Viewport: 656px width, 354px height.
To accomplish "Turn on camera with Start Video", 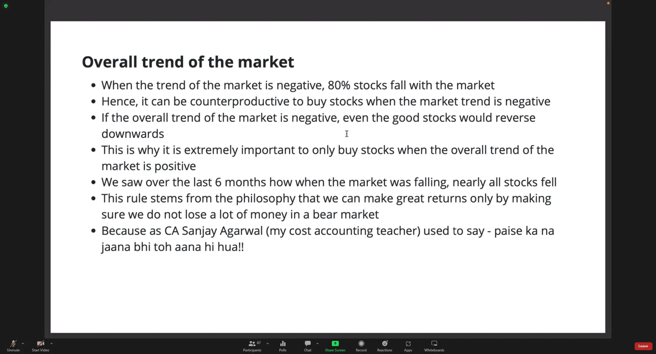I will 40,346.
